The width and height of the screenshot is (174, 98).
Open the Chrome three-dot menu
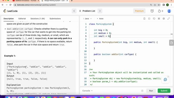click(172, 5)
